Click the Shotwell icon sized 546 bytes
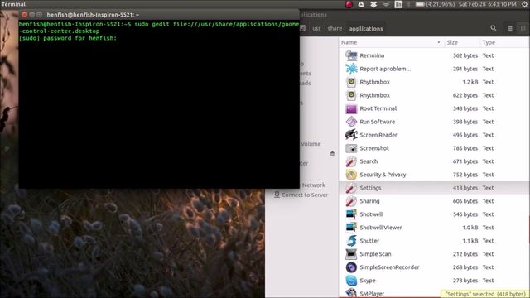Viewport: 530px width, 298px height. pos(351,214)
